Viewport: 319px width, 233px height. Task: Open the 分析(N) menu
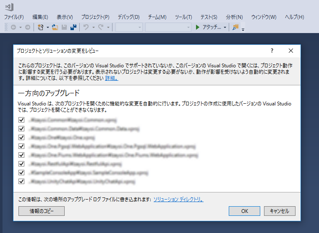234,17
